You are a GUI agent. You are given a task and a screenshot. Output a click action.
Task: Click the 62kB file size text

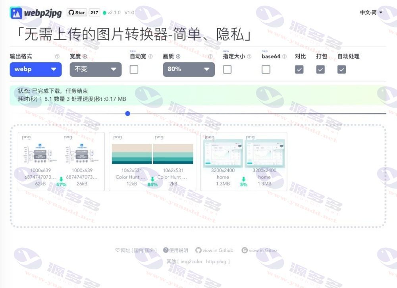click(x=40, y=184)
